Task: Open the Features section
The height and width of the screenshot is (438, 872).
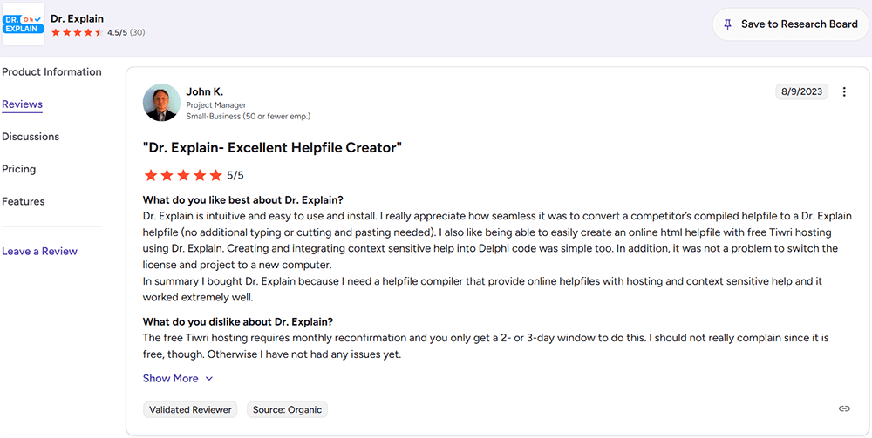Action: click(x=24, y=201)
